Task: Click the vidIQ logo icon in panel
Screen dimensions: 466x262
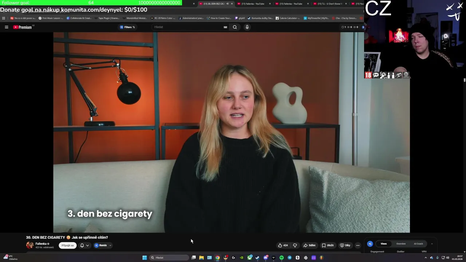Action: click(370, 244)
